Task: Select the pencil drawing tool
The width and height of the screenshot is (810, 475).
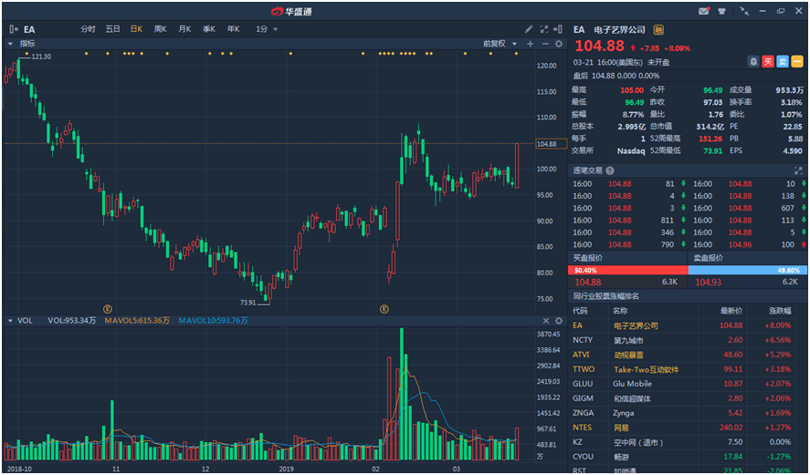Action: (529, 29)
